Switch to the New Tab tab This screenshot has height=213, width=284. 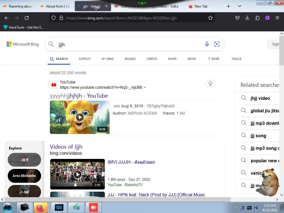point(201,6)
